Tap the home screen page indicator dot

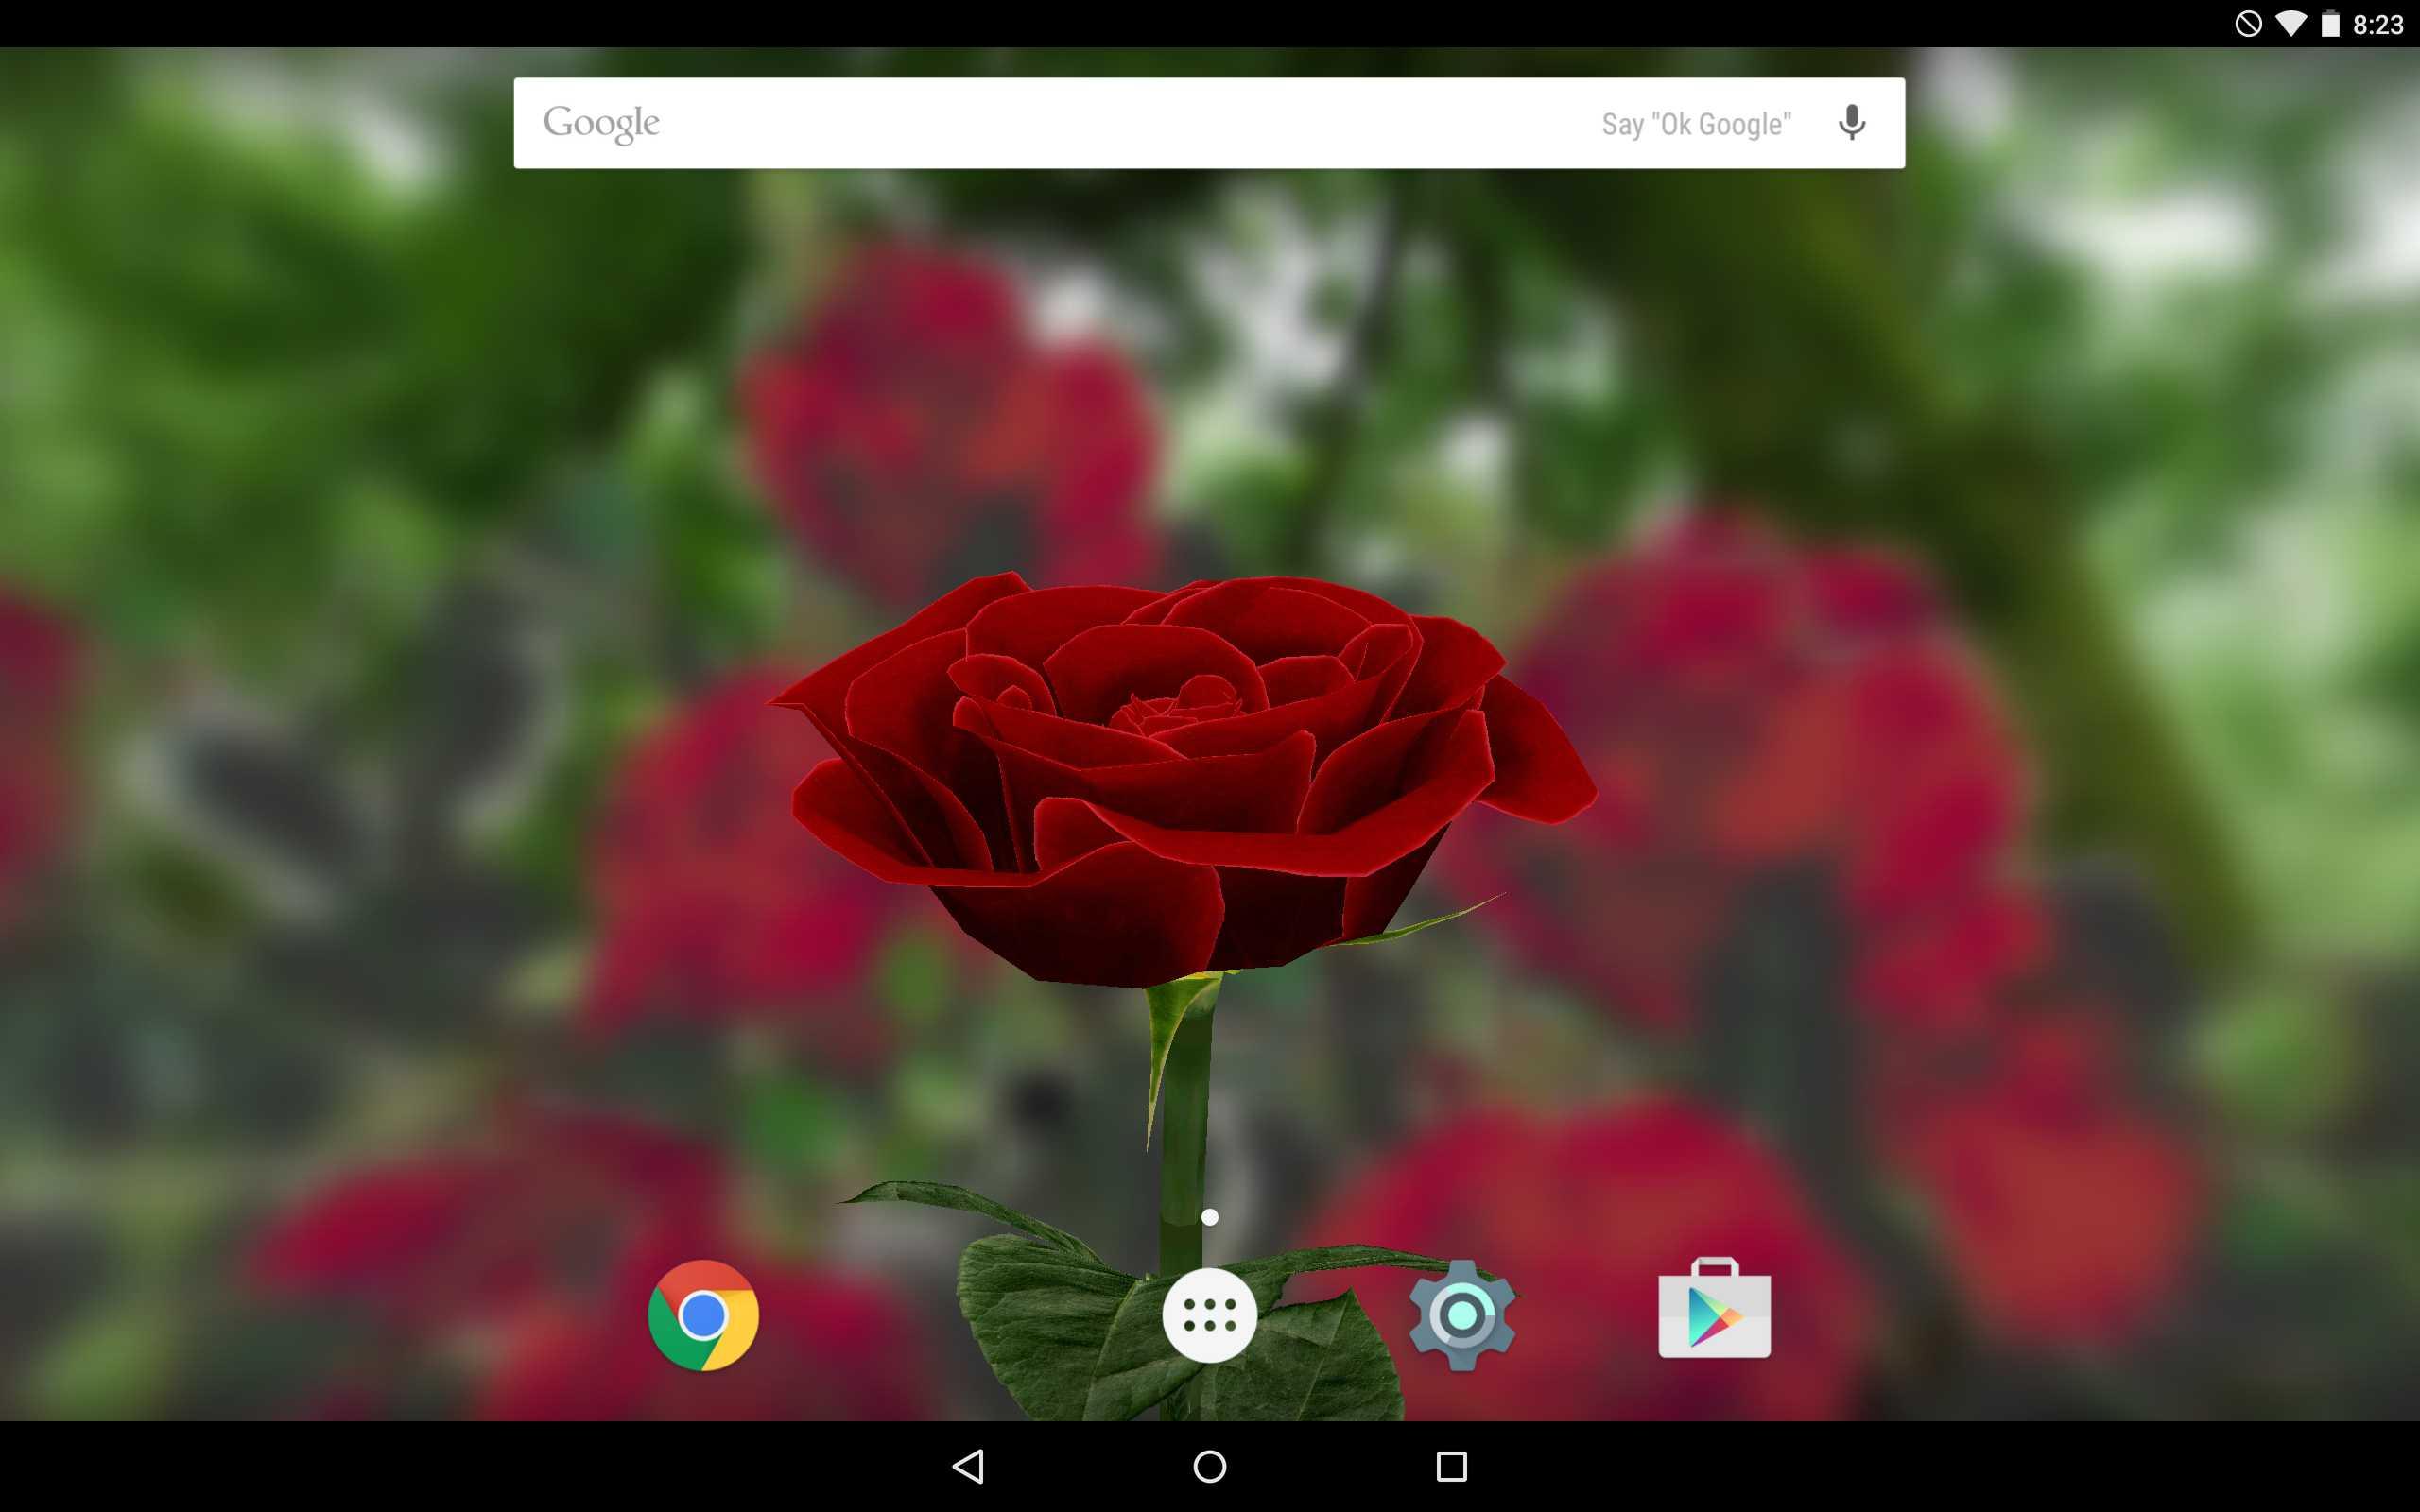coord(1210,1217)
